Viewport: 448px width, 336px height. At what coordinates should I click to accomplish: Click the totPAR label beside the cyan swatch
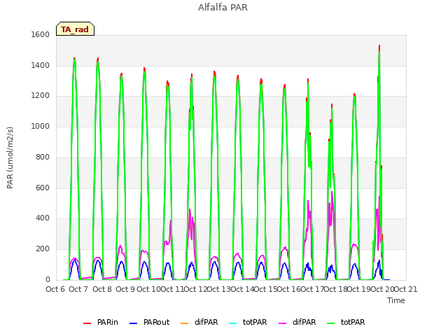click(x=255, y=322)
